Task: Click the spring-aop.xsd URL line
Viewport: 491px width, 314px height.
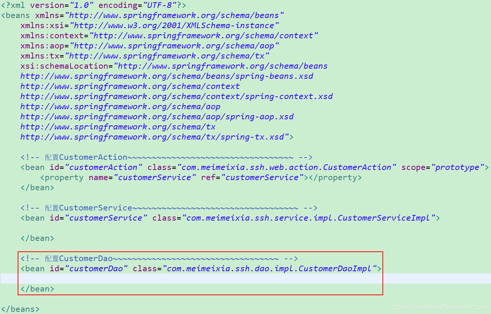Action: coord(157,117)
